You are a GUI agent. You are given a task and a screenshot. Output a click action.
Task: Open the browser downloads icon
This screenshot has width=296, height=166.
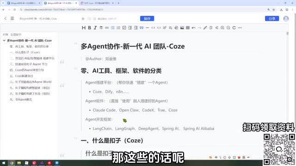tap(281, 10)
